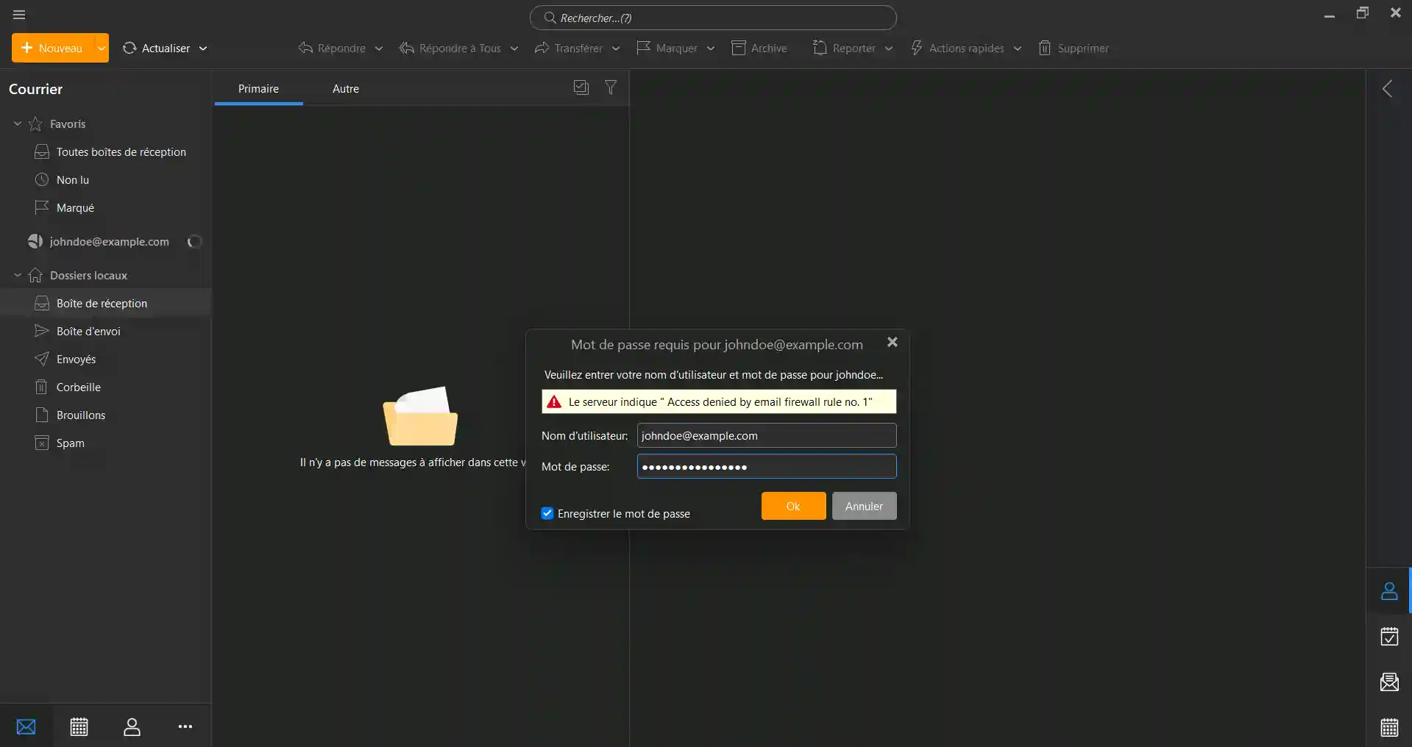Toggle message selection mode above the list
This screenshot has height=747, width=1412.
pyautogui.click(x=581, y=87)
